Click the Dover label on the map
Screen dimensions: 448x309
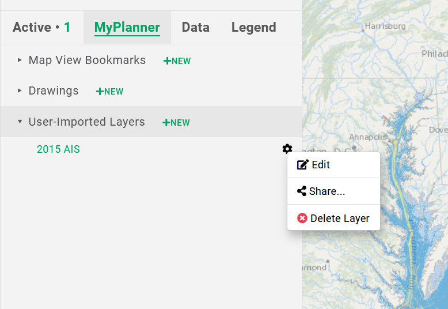point(438,130)
